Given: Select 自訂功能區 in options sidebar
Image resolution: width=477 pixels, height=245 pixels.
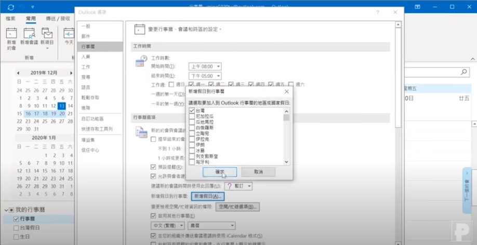Looking at the screenshot, I should coord(100,119).
